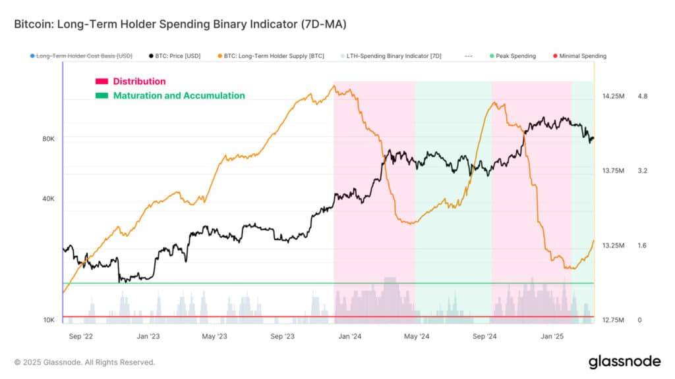Click the Distribution label text

click(139, 81)
